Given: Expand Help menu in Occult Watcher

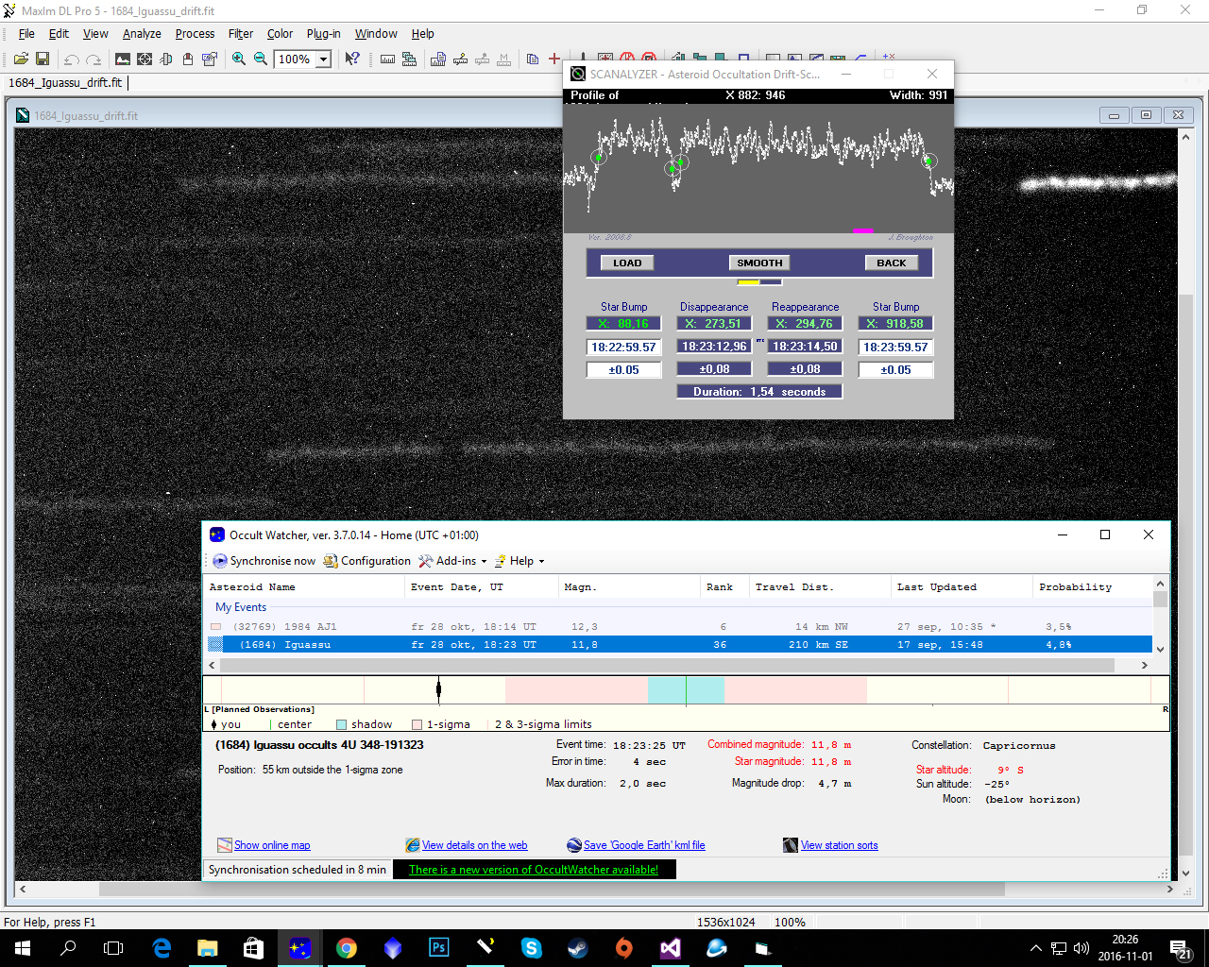Looking at the screenshot, I should click(519, 561).
